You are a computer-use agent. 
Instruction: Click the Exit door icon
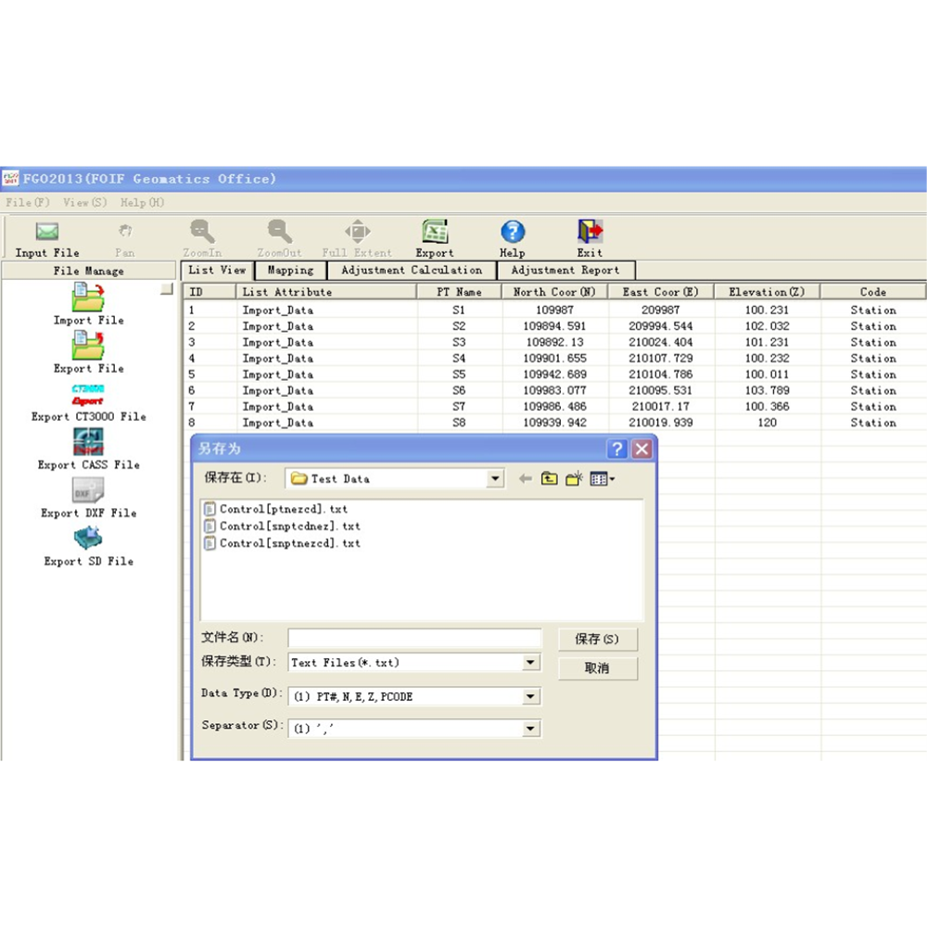(x=590, y=232)
